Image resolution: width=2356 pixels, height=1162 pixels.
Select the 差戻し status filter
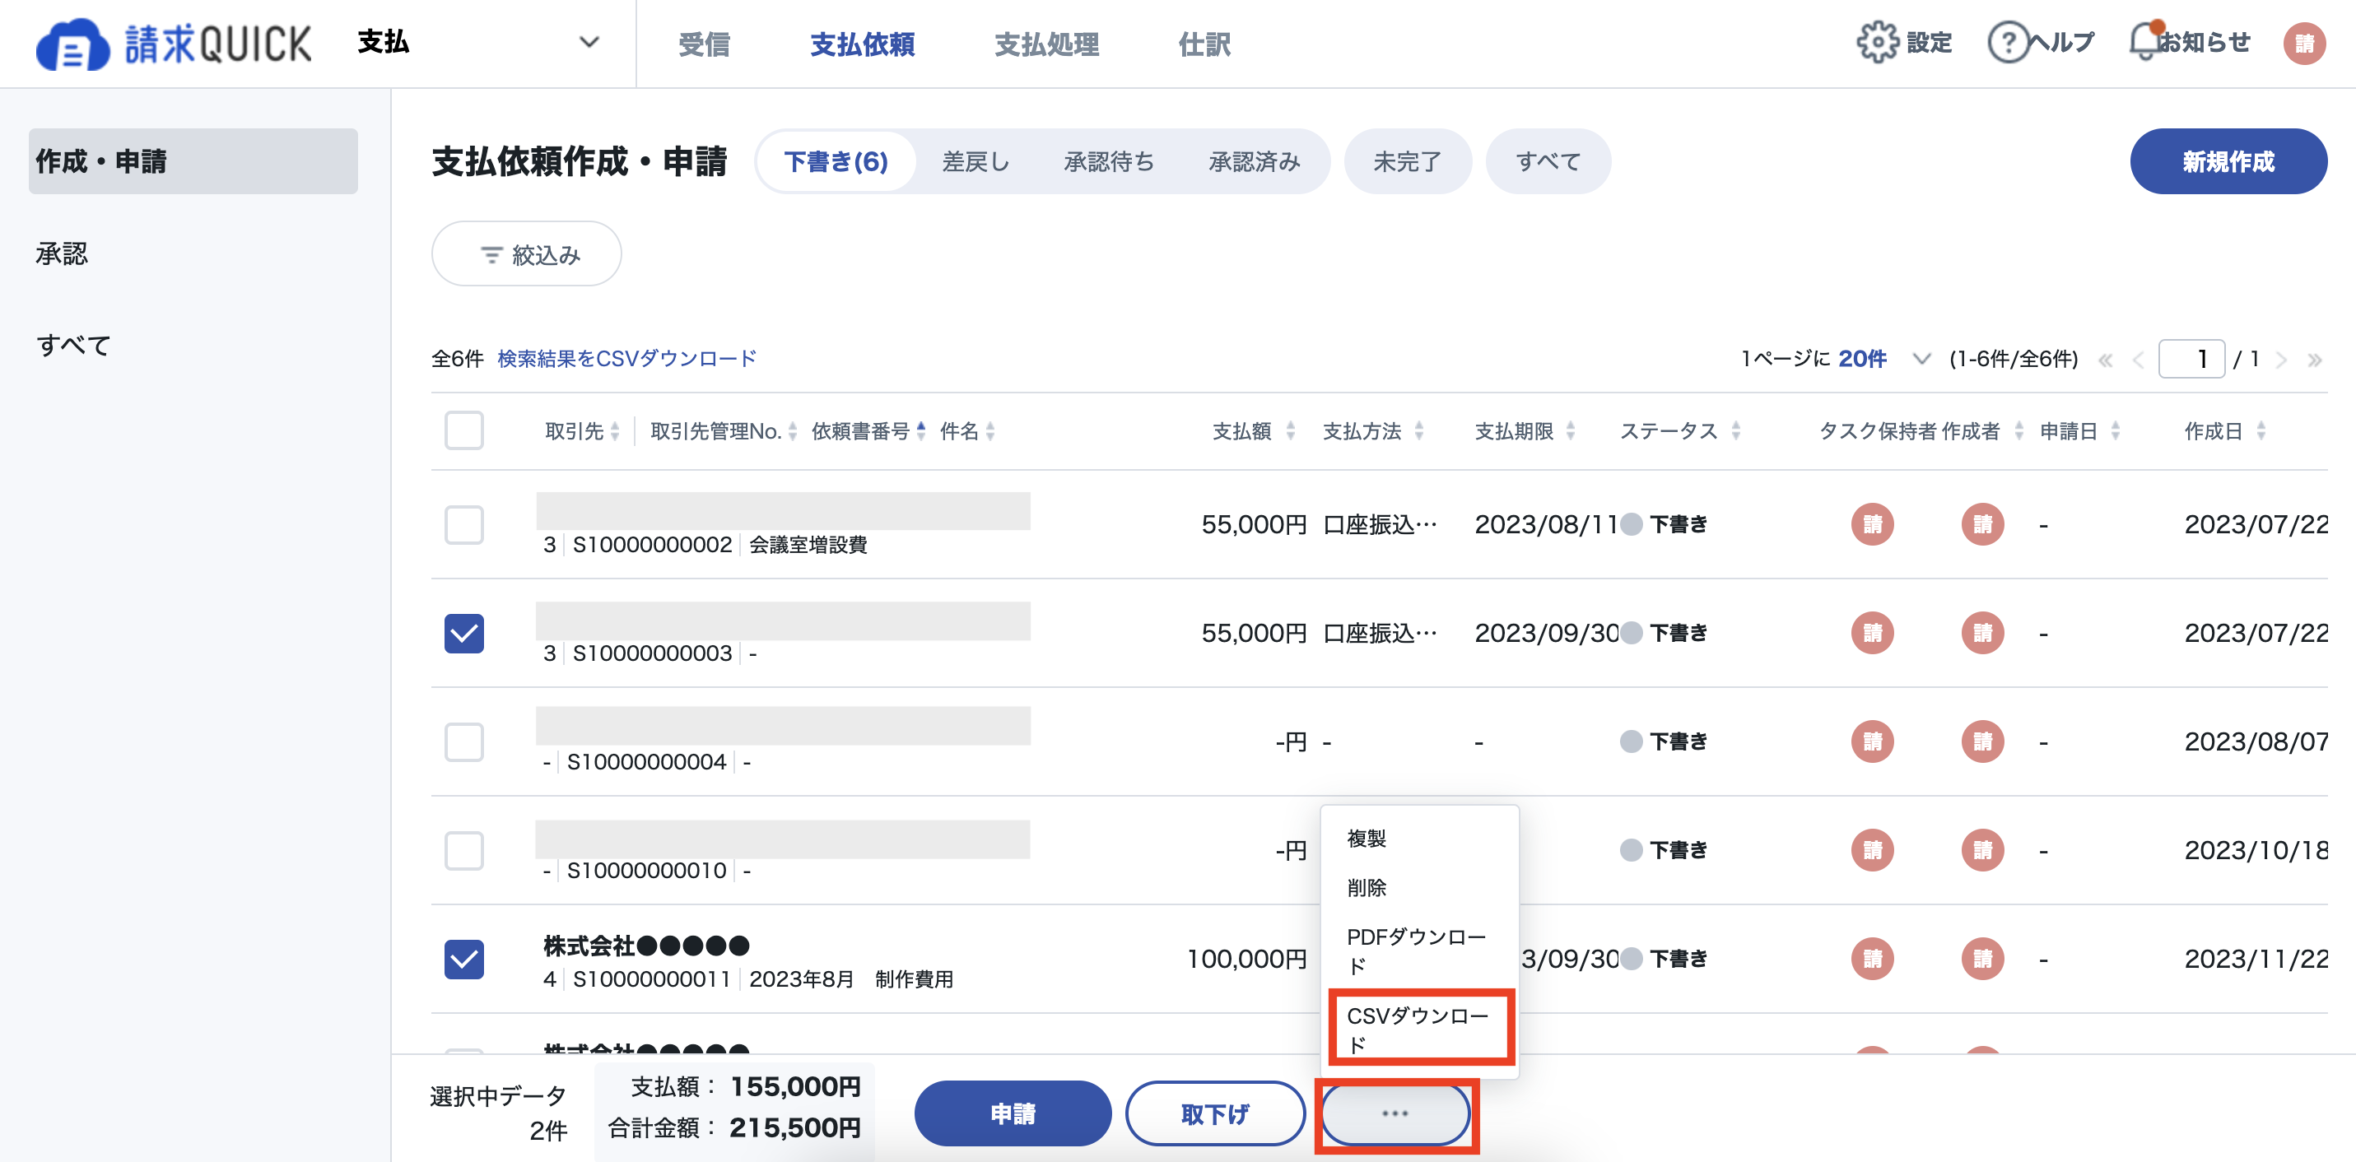coord(975,161)
